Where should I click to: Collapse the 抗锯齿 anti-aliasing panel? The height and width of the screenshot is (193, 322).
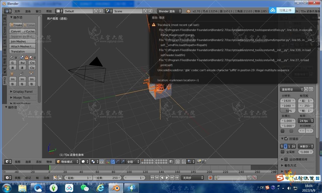tap(282, 138)
